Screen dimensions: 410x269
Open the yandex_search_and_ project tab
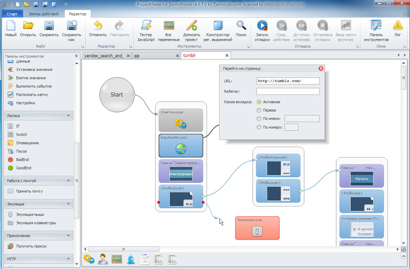tap(104, 56)
